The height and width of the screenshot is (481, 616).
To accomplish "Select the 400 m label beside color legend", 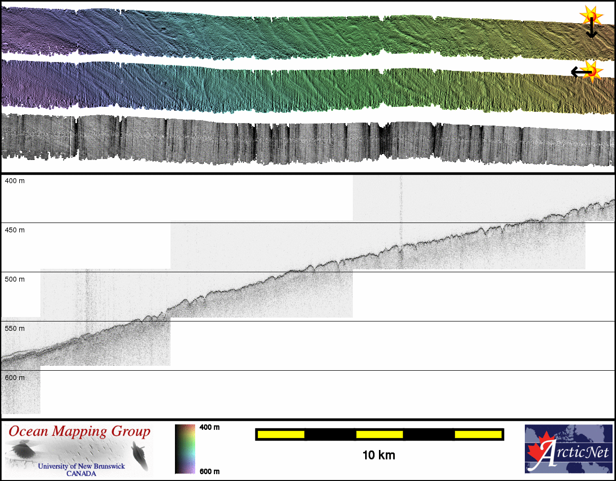I will click(209, 427).
